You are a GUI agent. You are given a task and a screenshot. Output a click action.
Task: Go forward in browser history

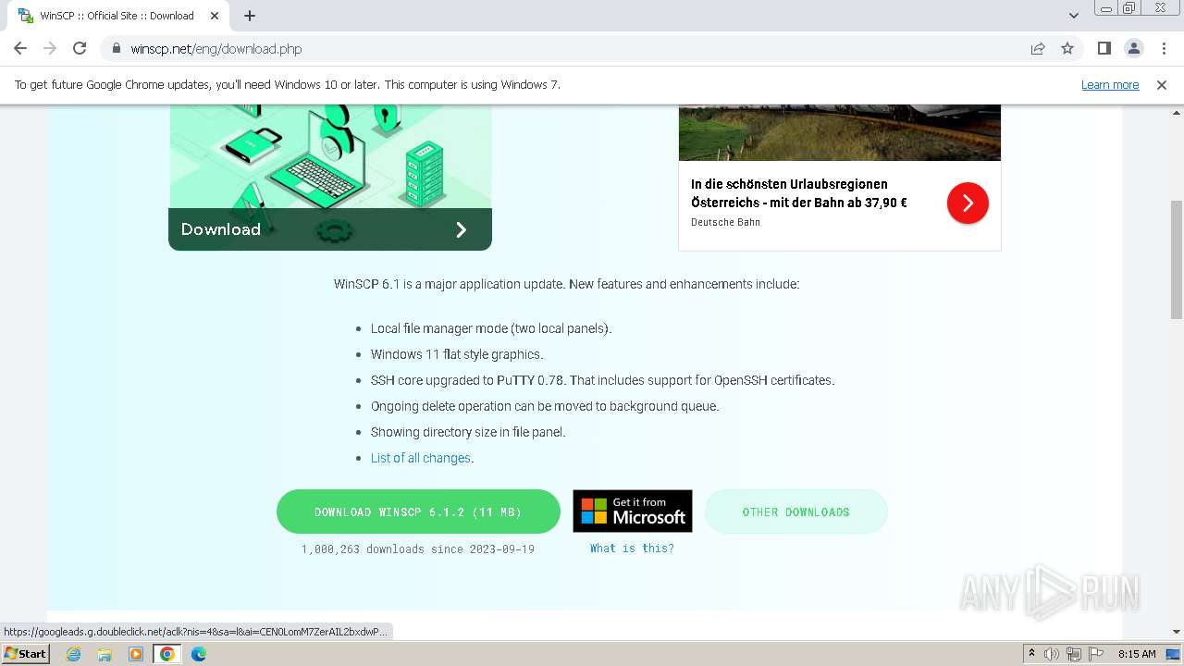click(50, 49)
